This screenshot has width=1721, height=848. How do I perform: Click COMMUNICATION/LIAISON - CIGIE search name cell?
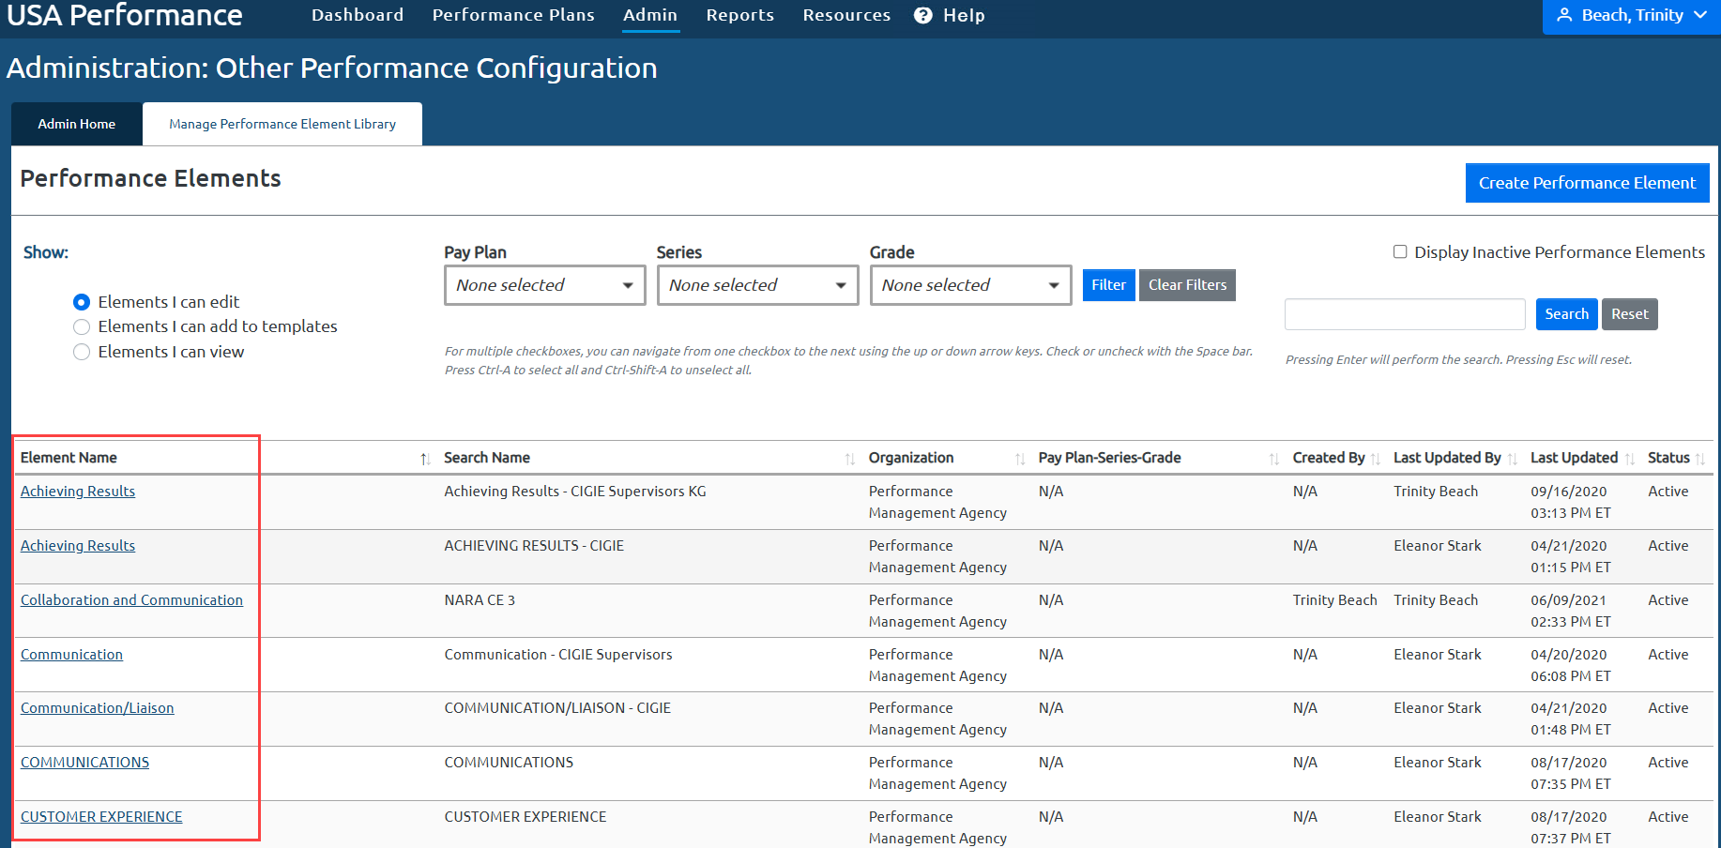557,708
